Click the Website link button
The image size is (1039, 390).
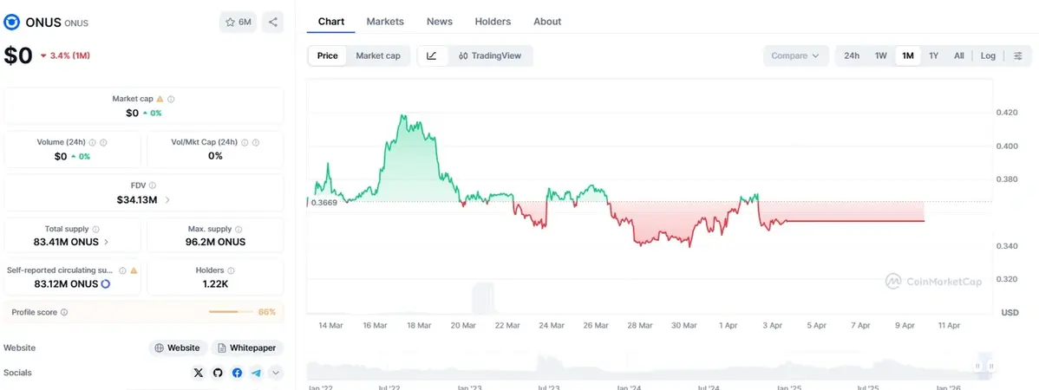pyautogui.click(x=178, y=348)
